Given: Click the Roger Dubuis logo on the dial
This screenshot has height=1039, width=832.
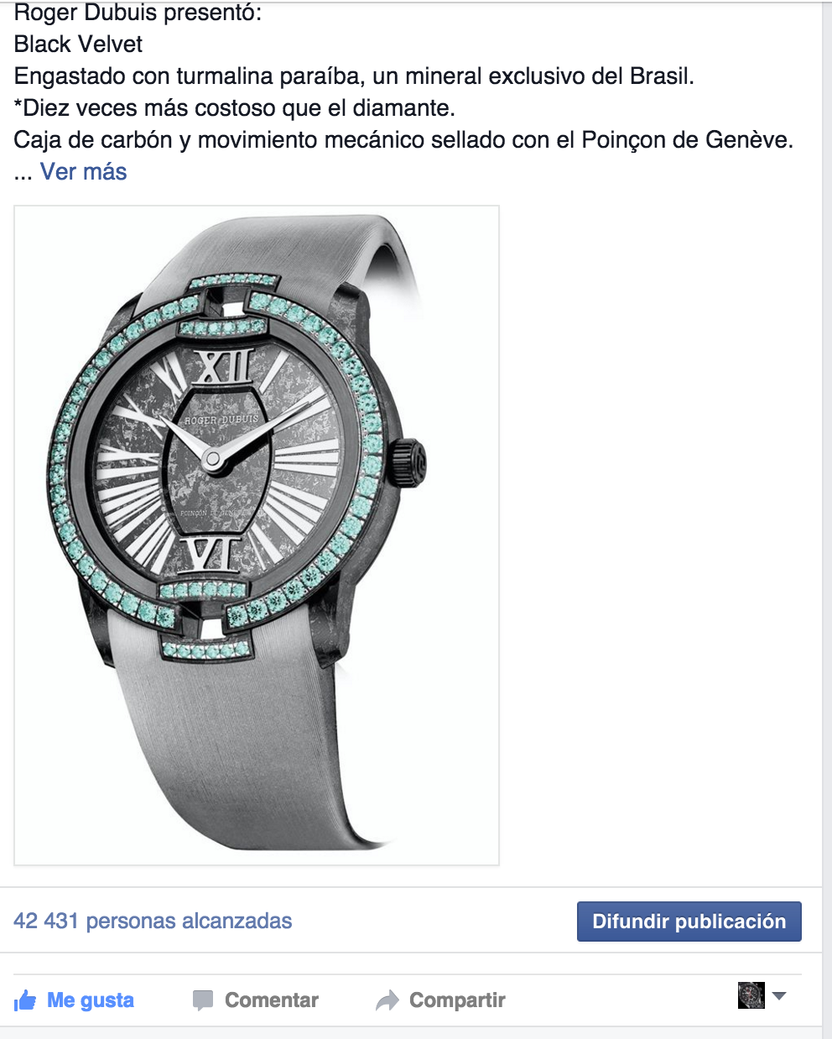Looking at the screenshot, I should point(221,419).
